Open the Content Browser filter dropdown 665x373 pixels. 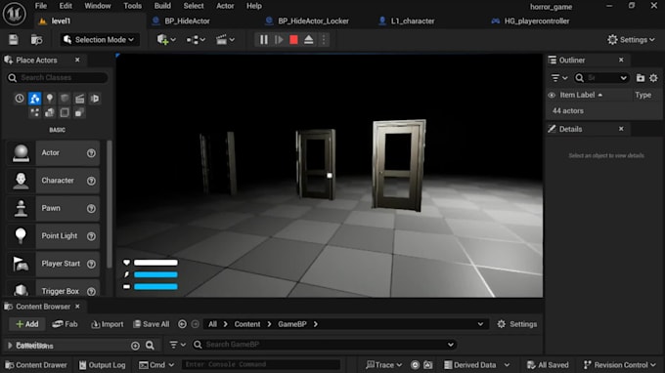pos(177,345)
